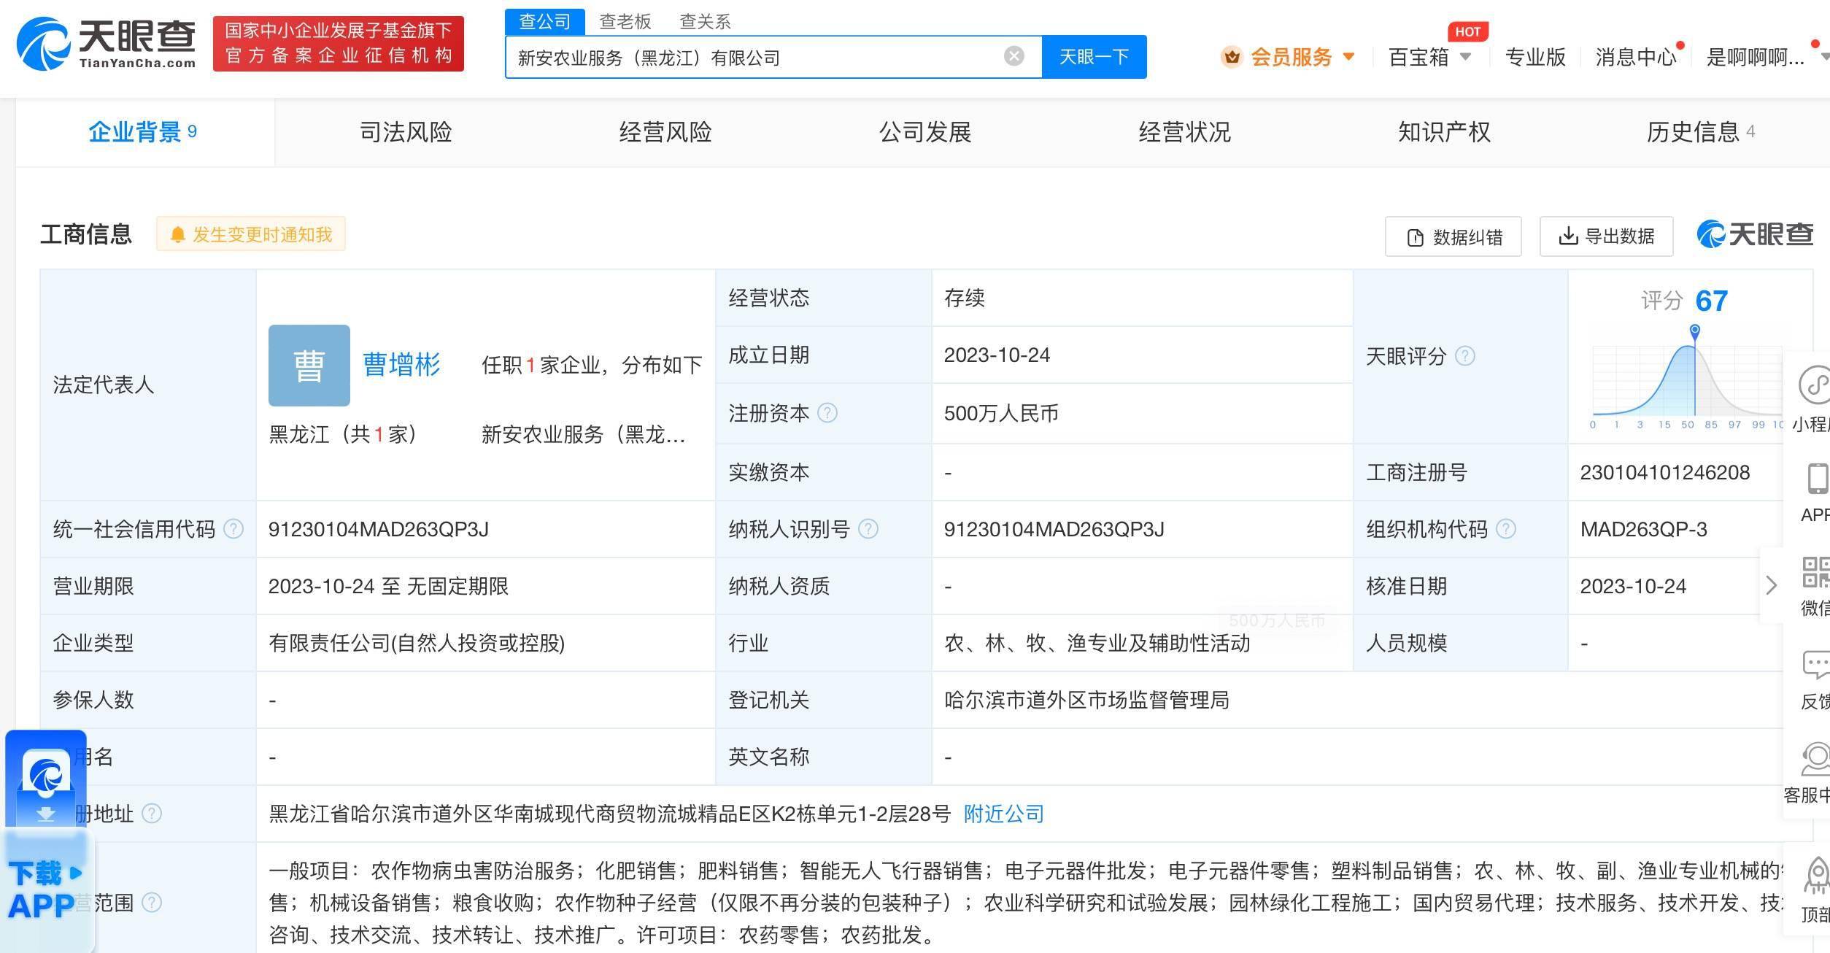Click the 导出数据 button
Viewport: 1830px width, 953px height.
click(x=1607, y=236)
